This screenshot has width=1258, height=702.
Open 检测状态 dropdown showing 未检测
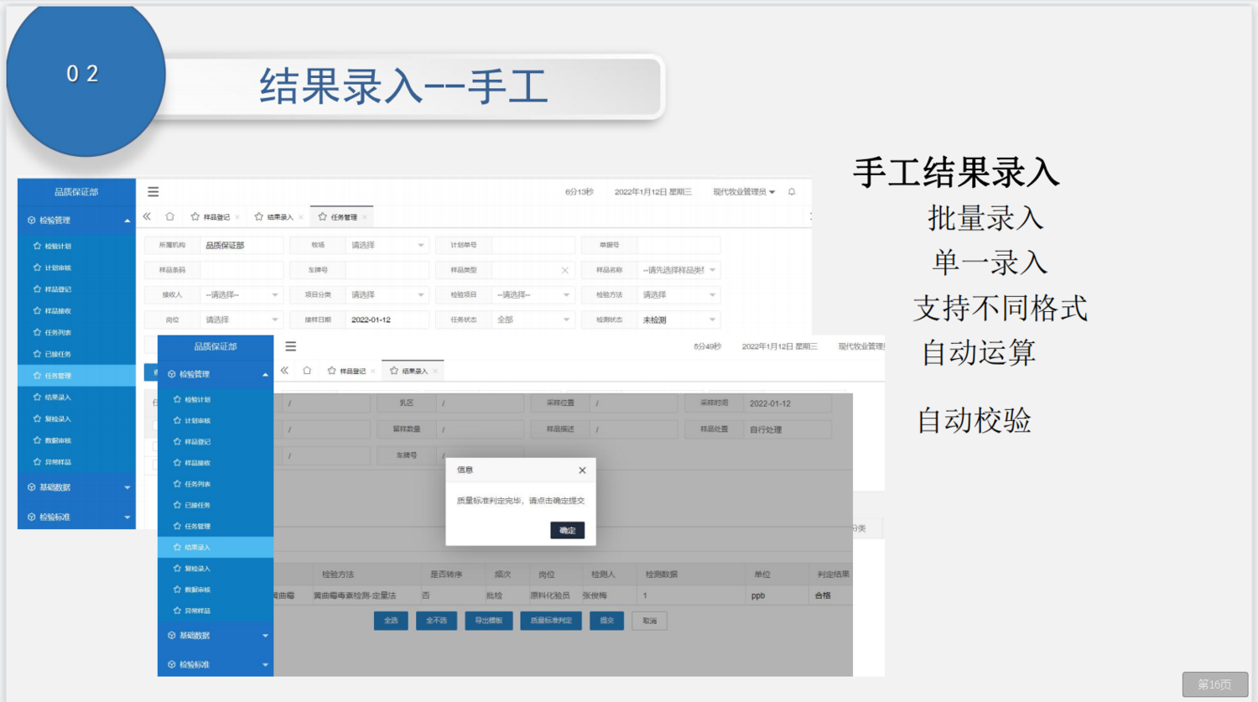(678, 320)
